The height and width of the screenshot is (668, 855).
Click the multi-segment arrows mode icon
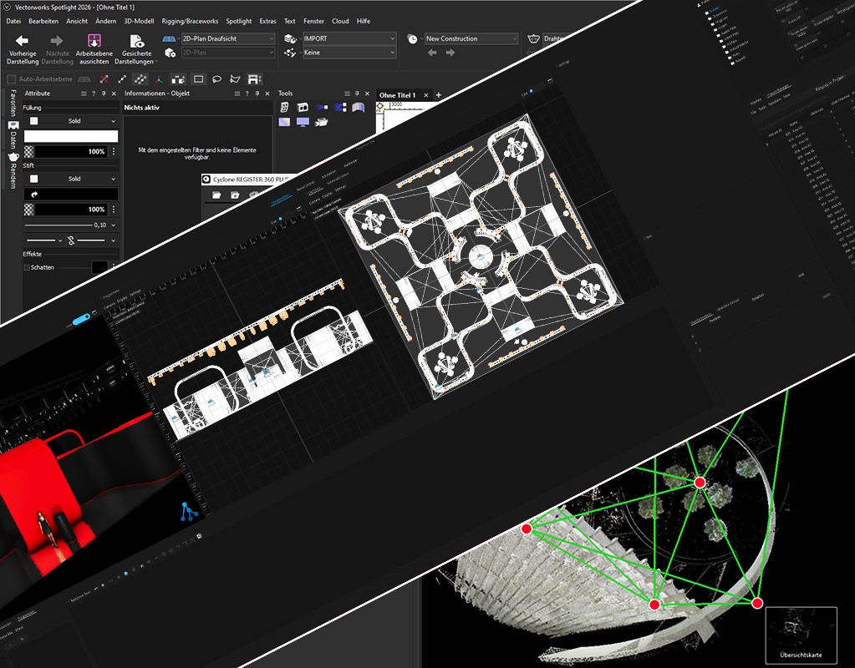click(x=140, y=79)
